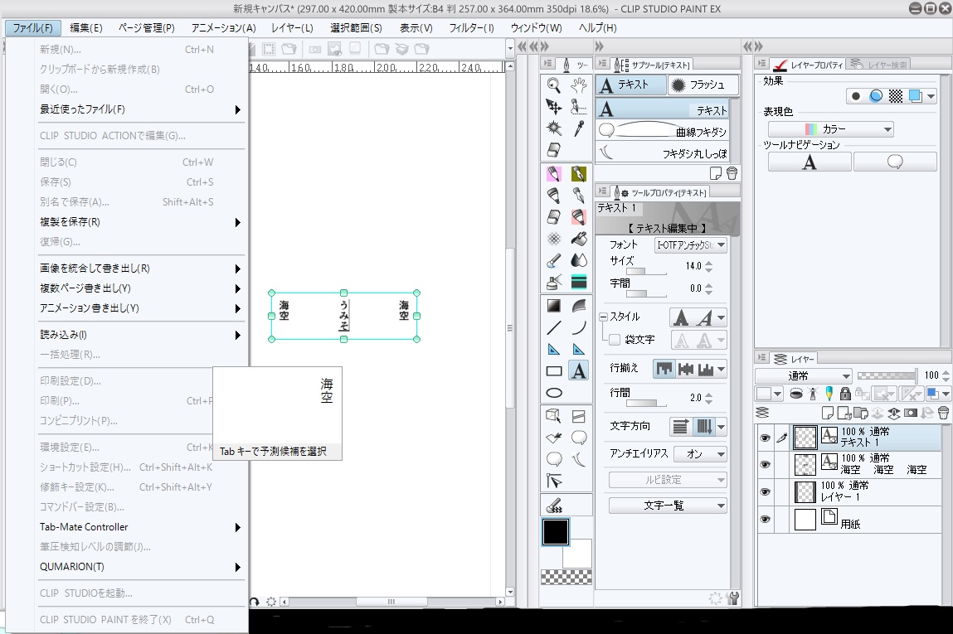Click the black main color swatch

coord(555,532)
